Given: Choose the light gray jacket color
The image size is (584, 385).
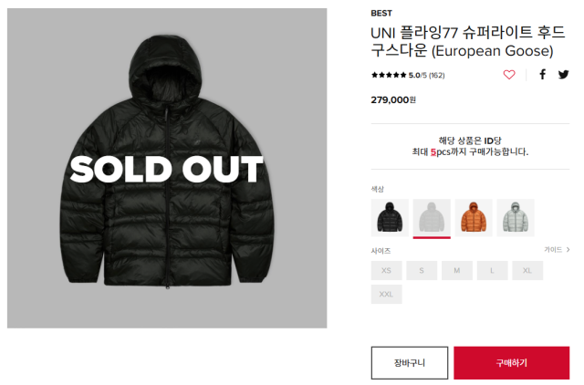Looking at the screenshot, I should (x=516, y=217).
